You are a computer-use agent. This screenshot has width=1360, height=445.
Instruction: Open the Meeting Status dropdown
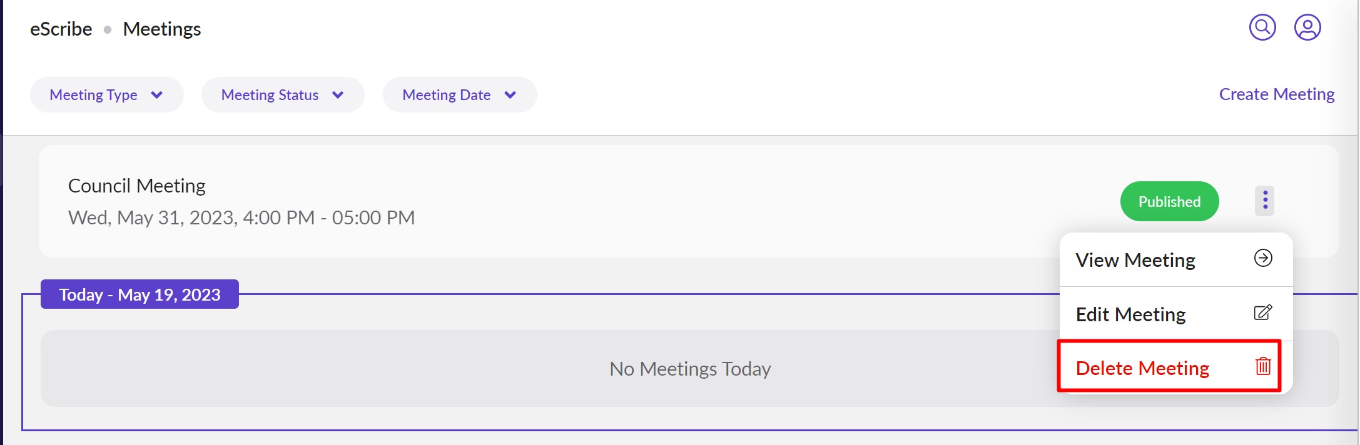[x=282, y=94]
